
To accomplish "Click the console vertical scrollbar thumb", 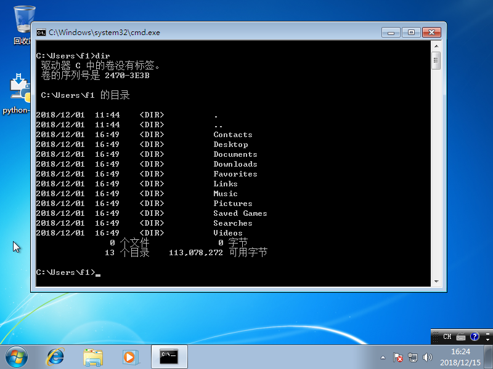I will coord(436,60).
